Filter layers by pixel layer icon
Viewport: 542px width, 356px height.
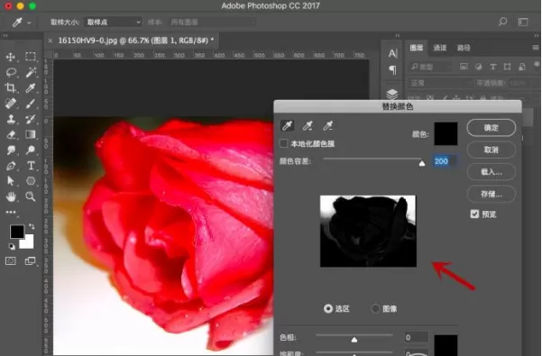click(464, 67)
